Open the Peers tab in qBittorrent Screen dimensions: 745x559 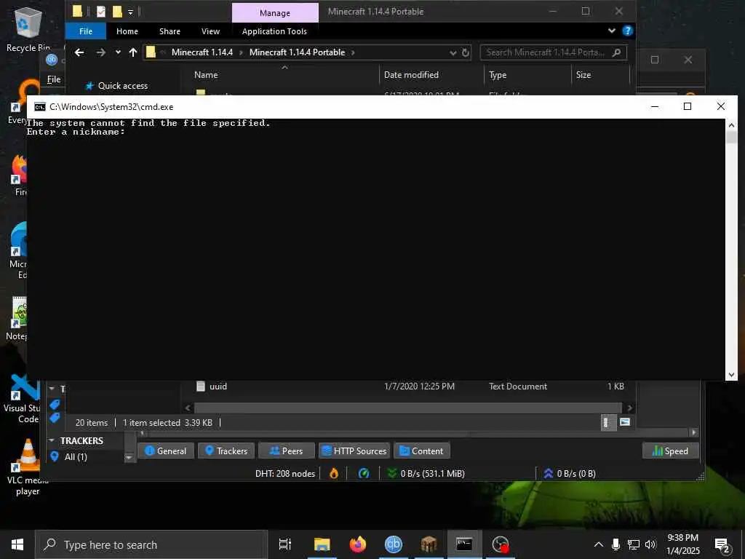287,451
